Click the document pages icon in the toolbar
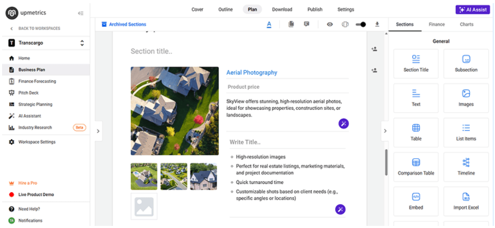Image resolution: width=495 pixels, height=228 pixels. (x=291, y=24)
